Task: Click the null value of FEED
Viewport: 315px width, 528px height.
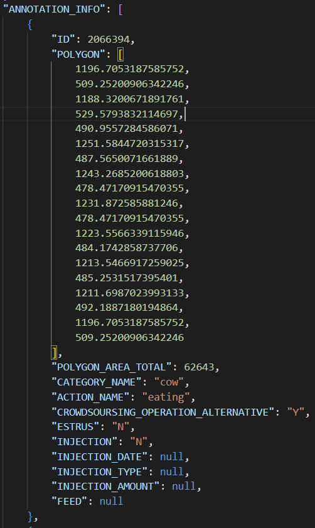Action: [112, 501]
